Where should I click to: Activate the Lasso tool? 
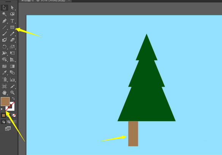pos(12,14)
